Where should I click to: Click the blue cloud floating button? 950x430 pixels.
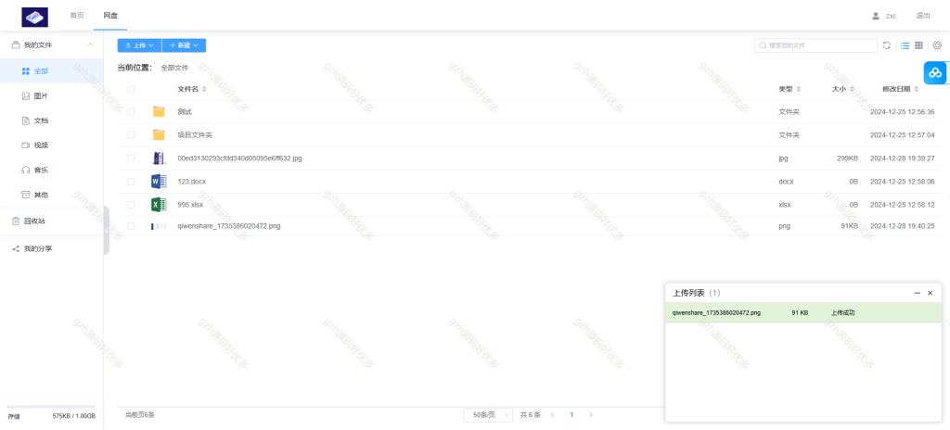tap(935, 72)
